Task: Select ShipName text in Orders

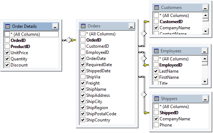Action: tap(96, 89)
